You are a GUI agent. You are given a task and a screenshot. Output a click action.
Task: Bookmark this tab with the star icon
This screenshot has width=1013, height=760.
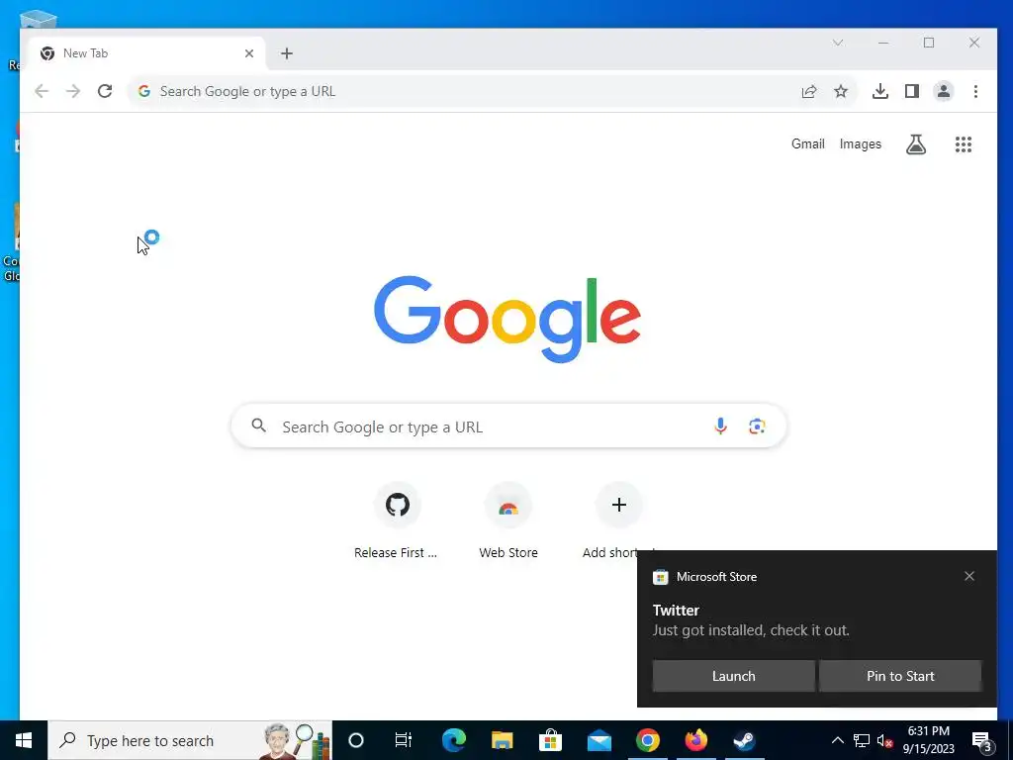click(x=841, y=91)
